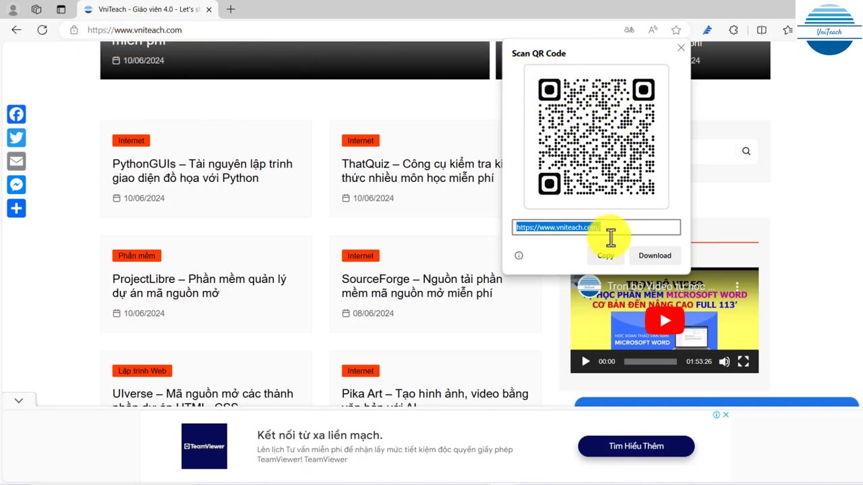The width and height of the screenshot is (863, 485).
Task: Click Internet tag above Pika Art article
Action: click(x=360, y=371)
